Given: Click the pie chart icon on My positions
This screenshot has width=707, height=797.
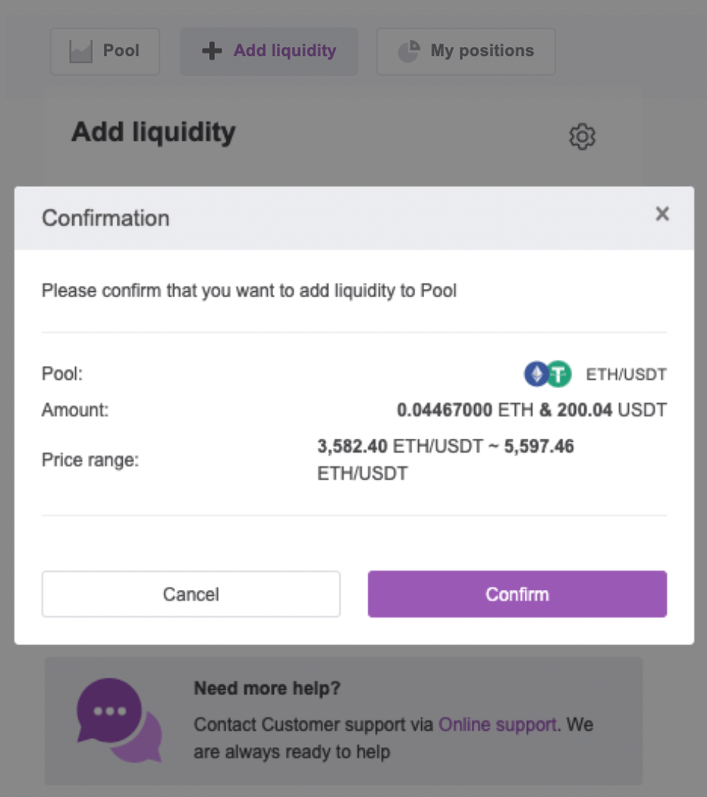Looking at the screenshot, I should 409,51.
